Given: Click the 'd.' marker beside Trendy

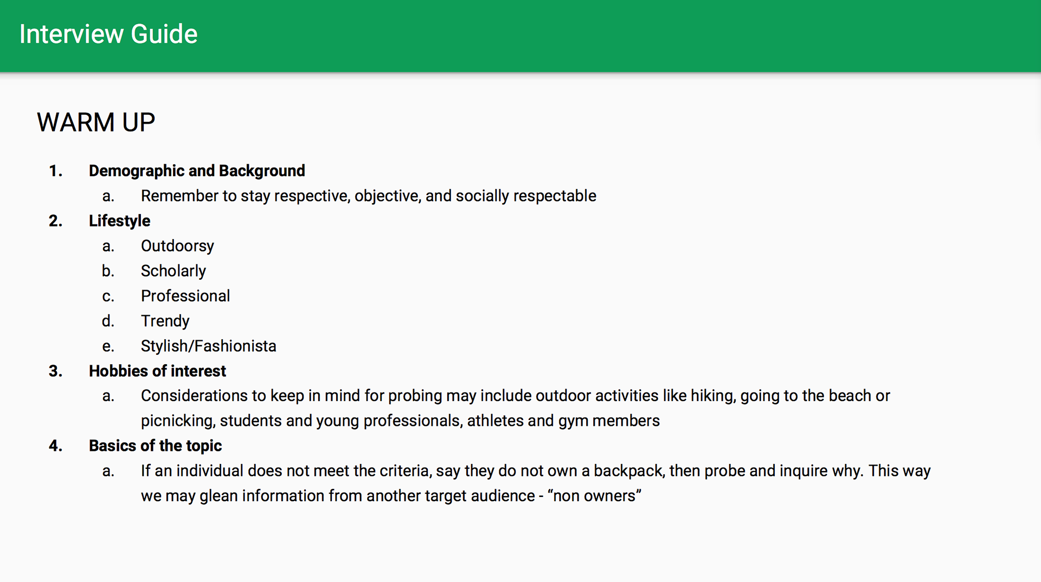Looking at the screenshot, I should pos(108,321).
